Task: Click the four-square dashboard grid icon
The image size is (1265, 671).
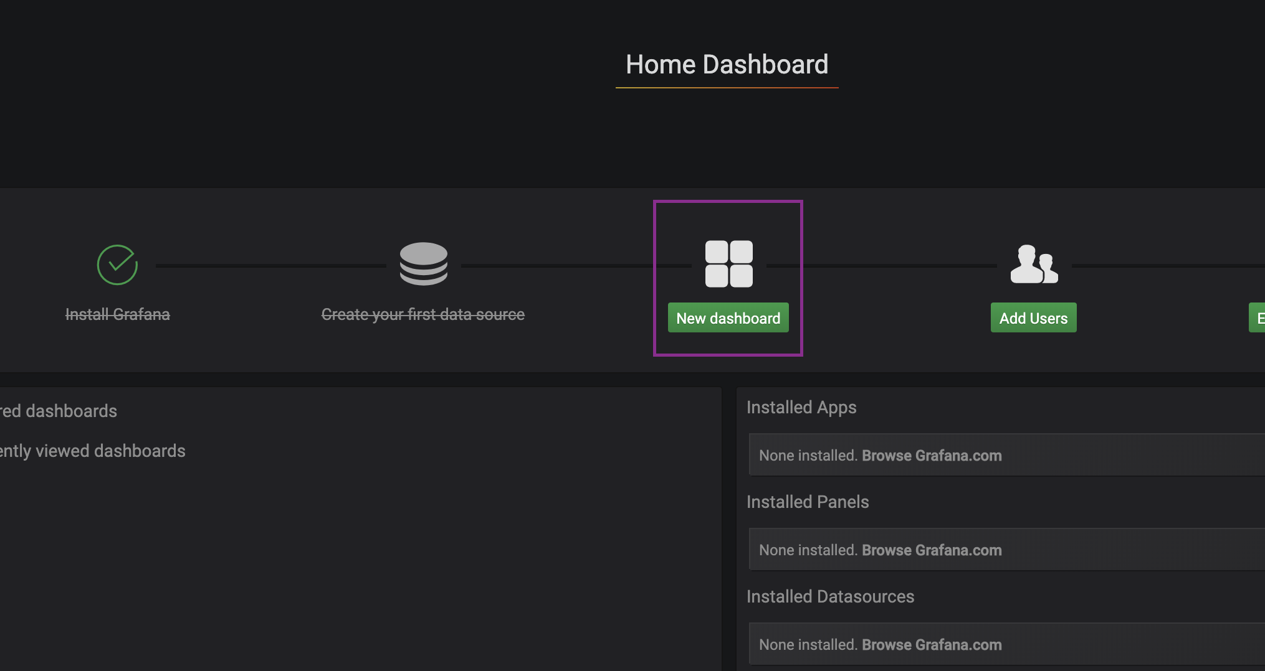Action: 728,264
